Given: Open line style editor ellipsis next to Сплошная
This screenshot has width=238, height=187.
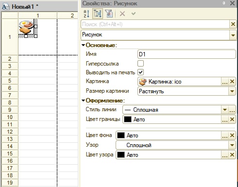Looking at the screenshot, I should pyautogui.click(x=232, y=110).
